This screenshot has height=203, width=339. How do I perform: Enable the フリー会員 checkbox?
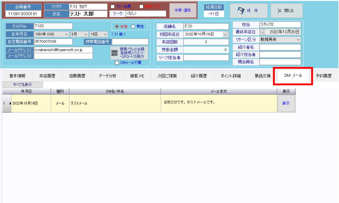[113, 6]
